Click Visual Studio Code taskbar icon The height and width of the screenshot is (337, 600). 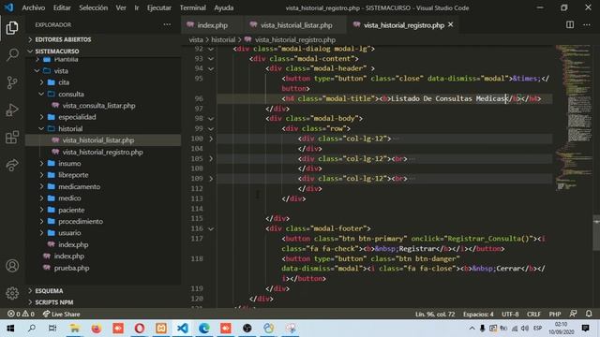(183, 329)
